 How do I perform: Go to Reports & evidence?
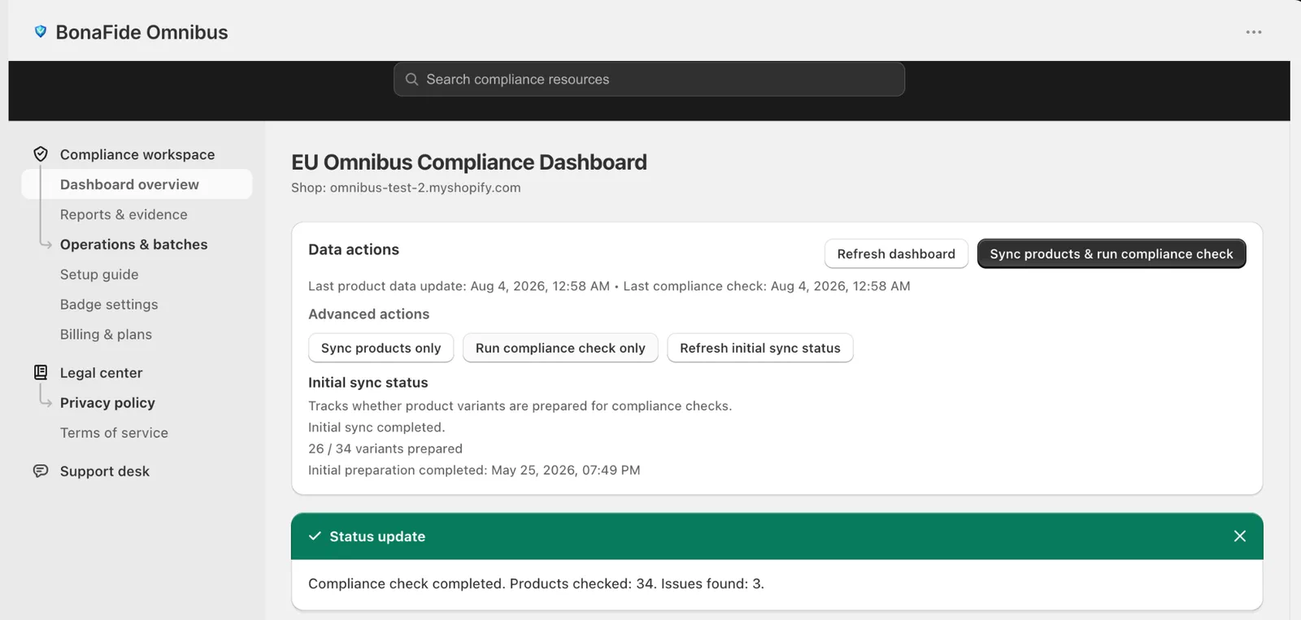[124, 215]
